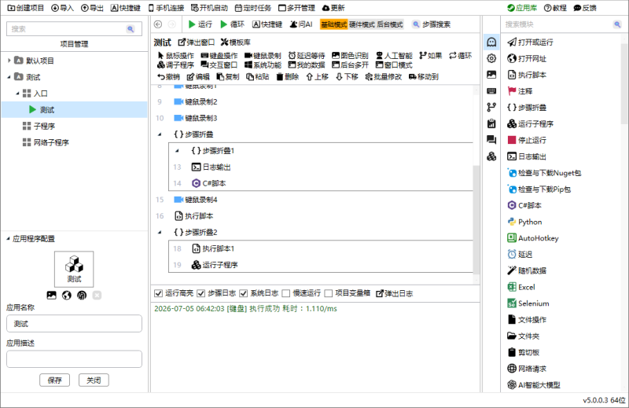Click the image category icon in sidebar
The height and width of the screenshot is (408, 629).
pyautogui.click(x=491, y=75)
